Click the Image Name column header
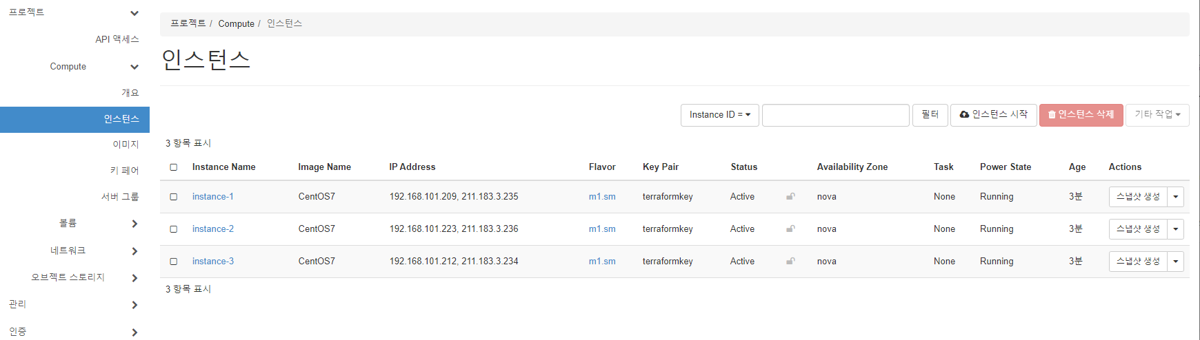The width and height of the screenshot is (1200, 340). pos(325,167)
